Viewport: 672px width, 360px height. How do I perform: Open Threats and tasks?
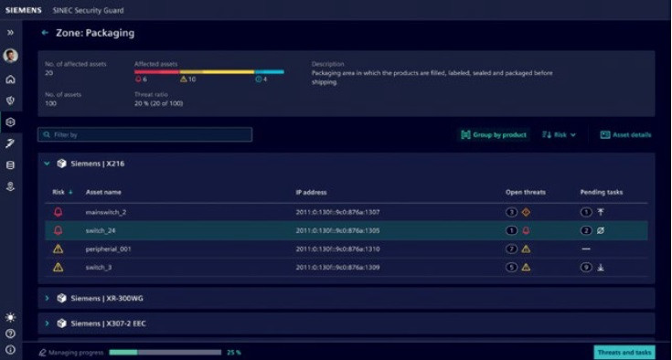pos(624,353)
